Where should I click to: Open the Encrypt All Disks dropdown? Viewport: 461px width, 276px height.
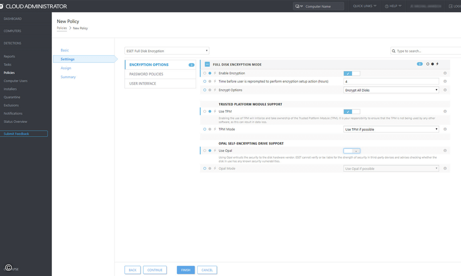[391, 90]
